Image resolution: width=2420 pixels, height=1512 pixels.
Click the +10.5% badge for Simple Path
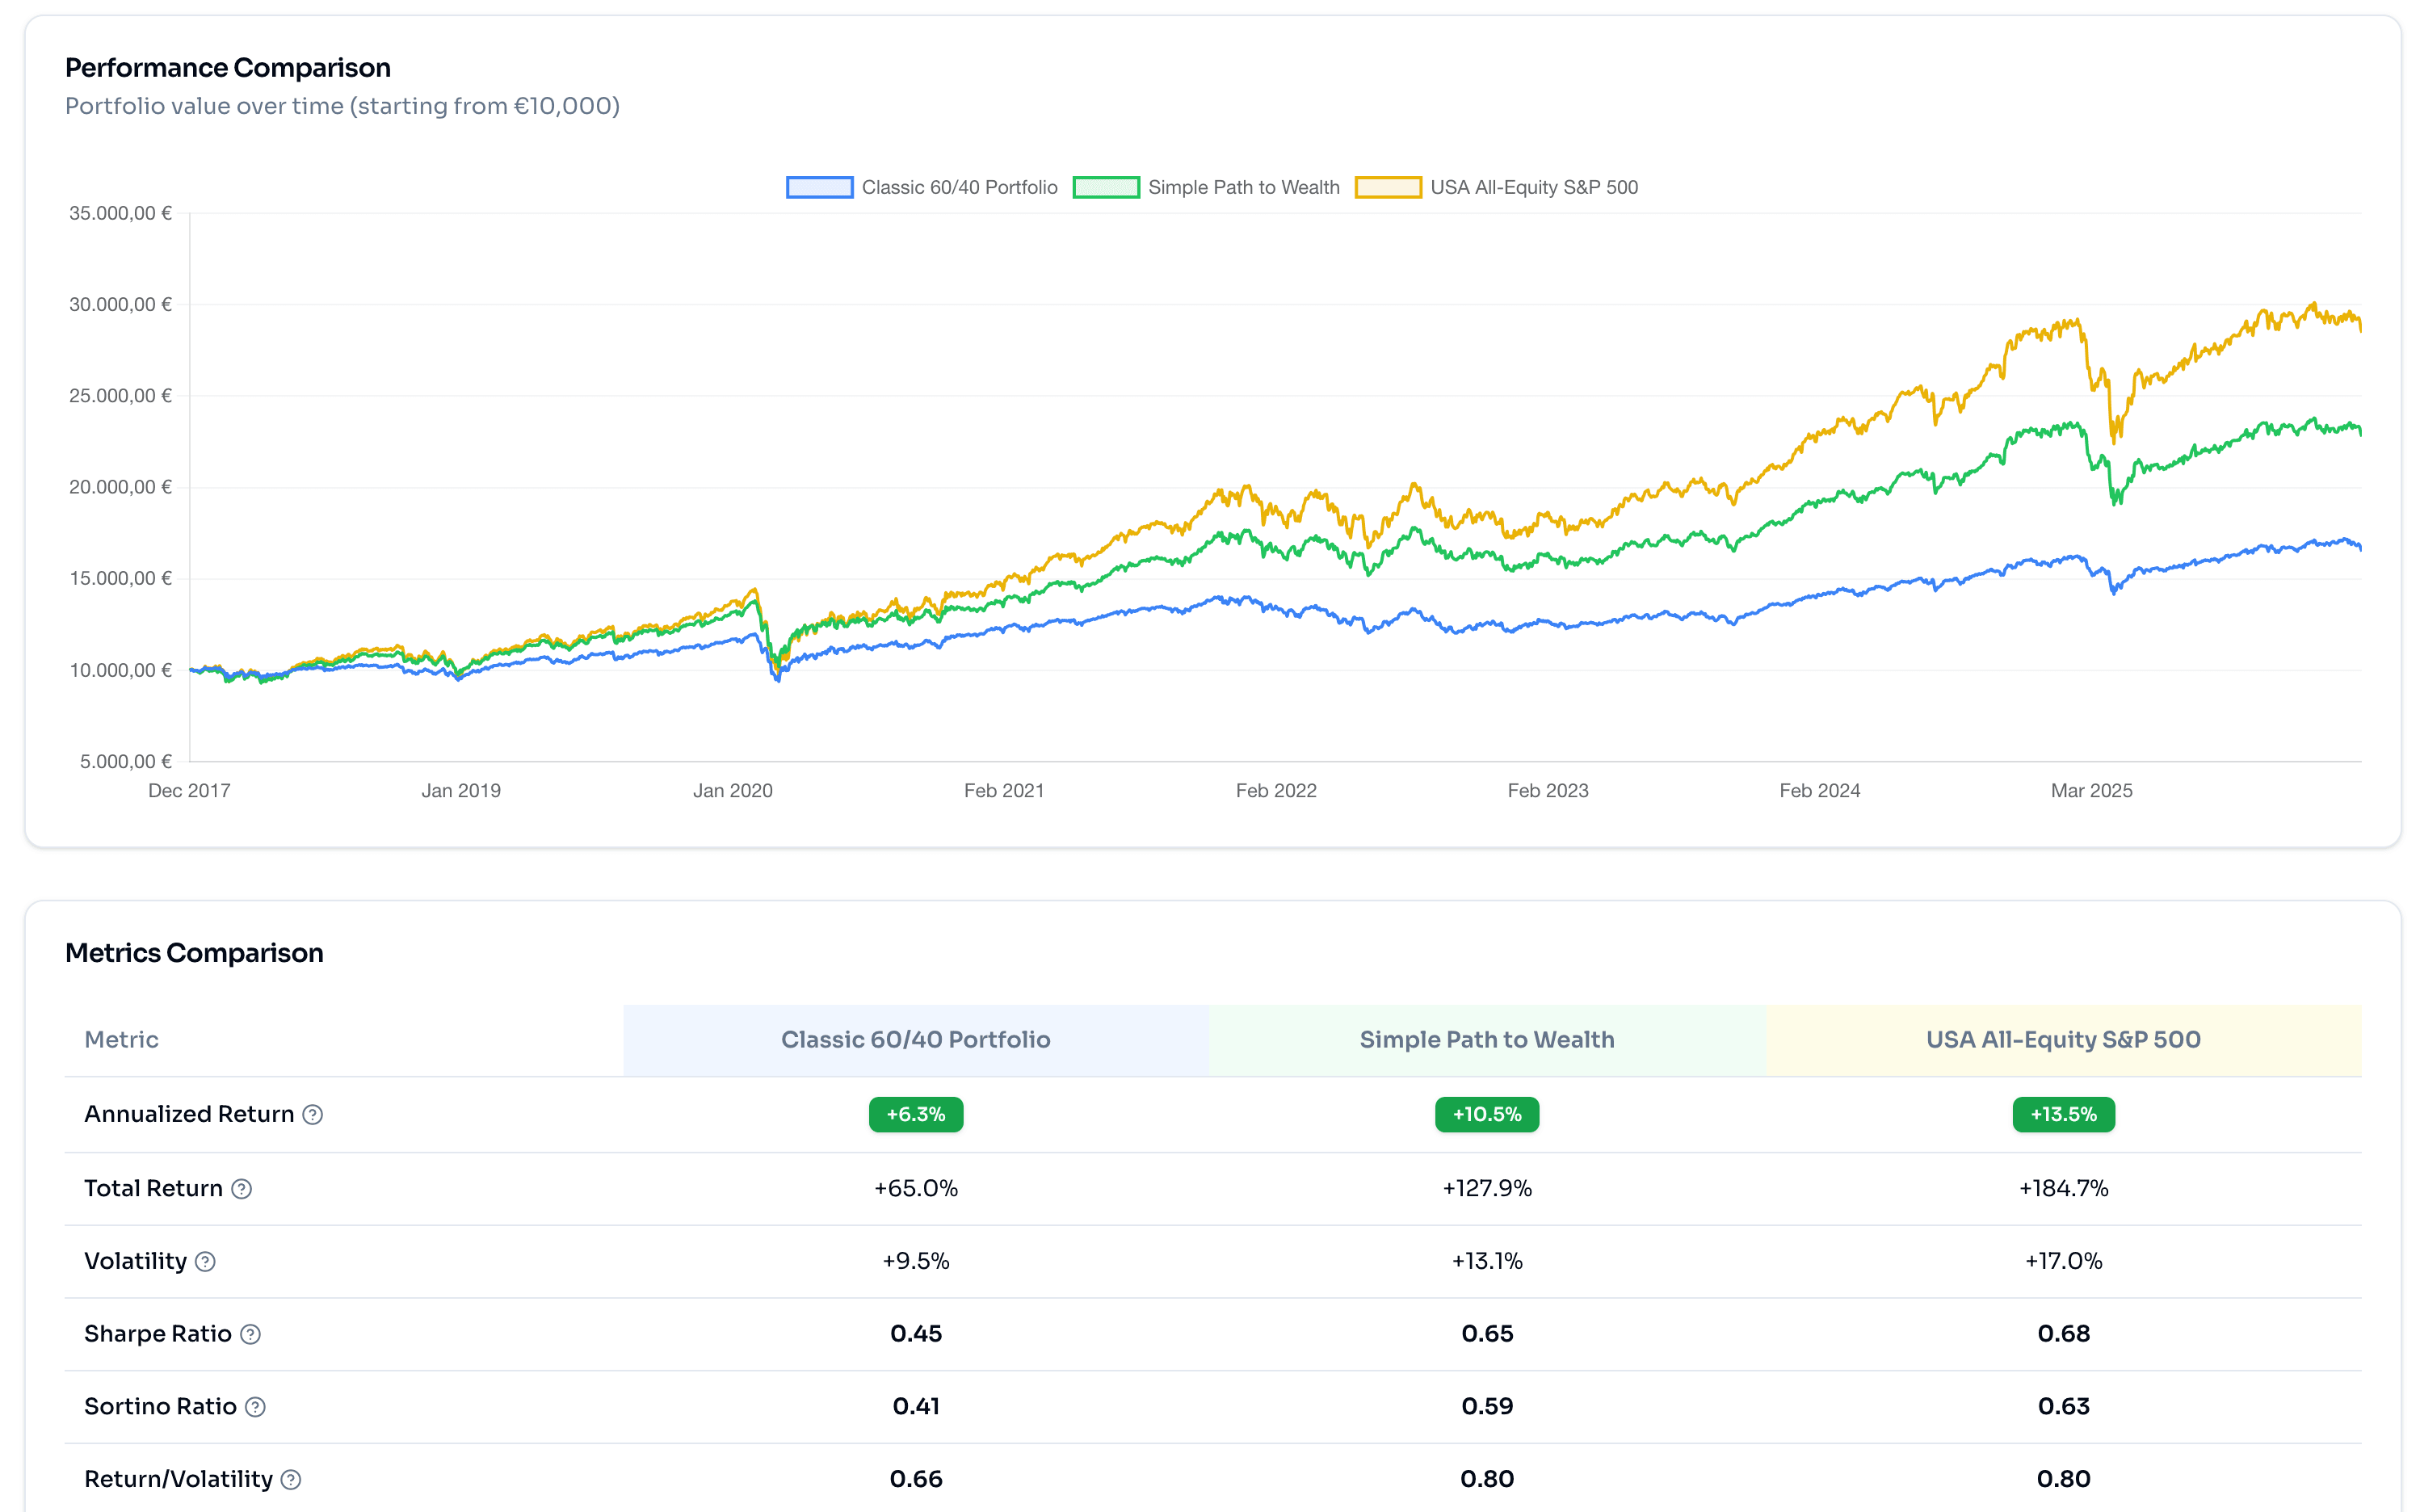click(1487, 1114)
